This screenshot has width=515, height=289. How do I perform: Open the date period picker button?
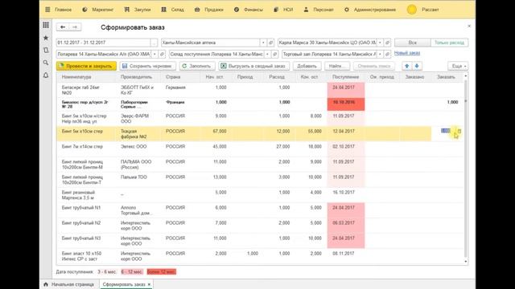coord(154,43)
